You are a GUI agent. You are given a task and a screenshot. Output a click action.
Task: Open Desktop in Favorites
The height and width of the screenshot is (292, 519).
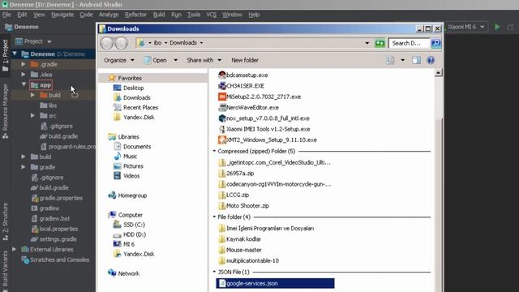(128, 88)
